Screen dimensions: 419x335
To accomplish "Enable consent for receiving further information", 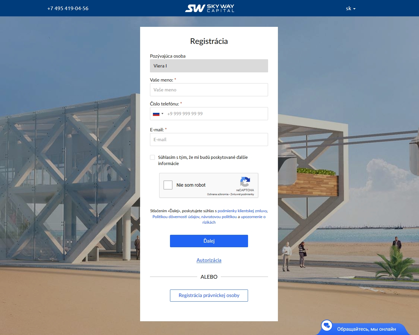I will [152, 157].
